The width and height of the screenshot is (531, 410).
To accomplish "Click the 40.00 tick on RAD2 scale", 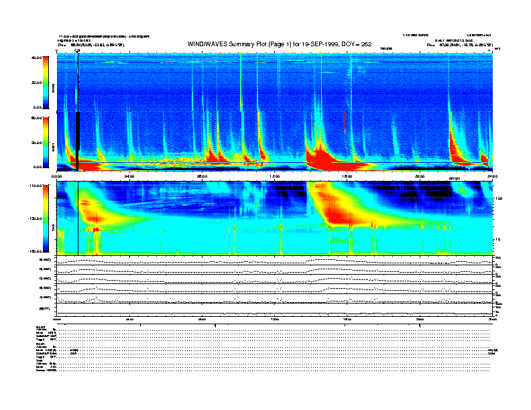I will click(36, 58).
